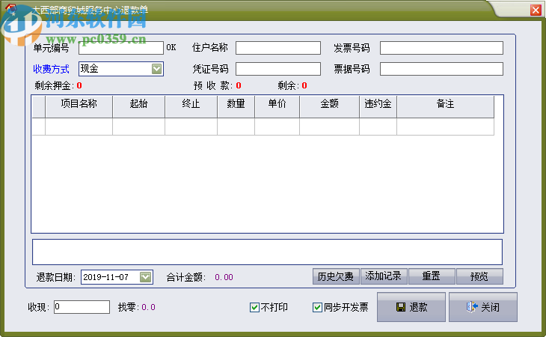The width and height of the screenshot is (546, 337).
Task: Click the 重置 button
Action: coord(432,276)
